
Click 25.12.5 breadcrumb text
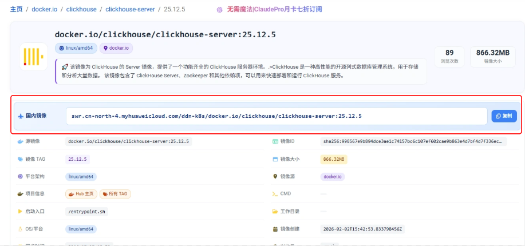tap(175, 9)
